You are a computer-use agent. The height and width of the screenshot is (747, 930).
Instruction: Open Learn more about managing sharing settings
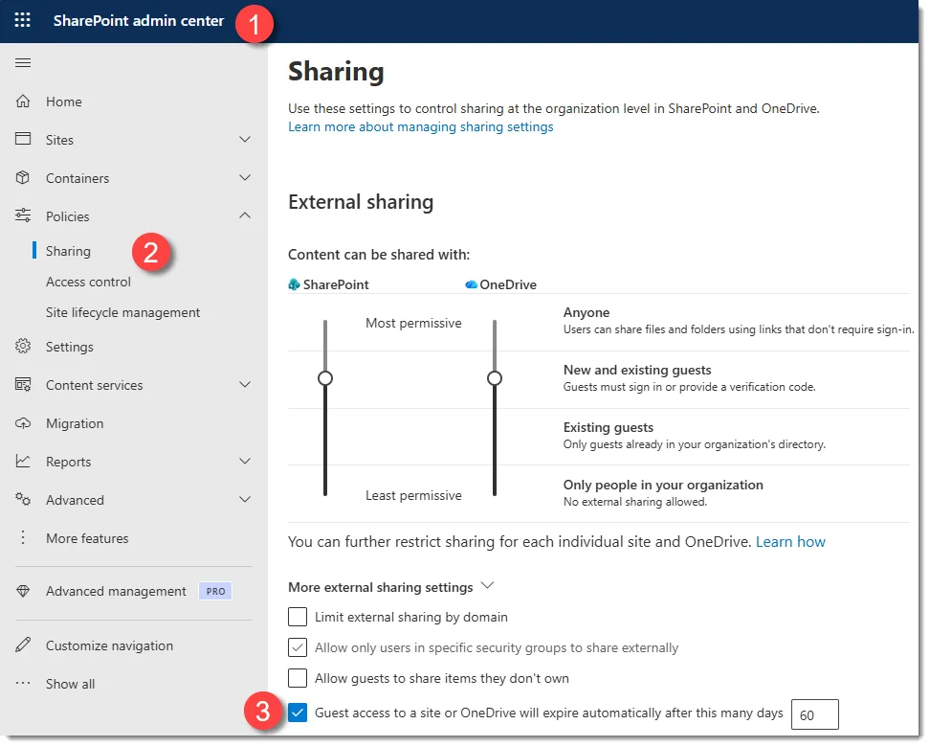tap(420, 126)
